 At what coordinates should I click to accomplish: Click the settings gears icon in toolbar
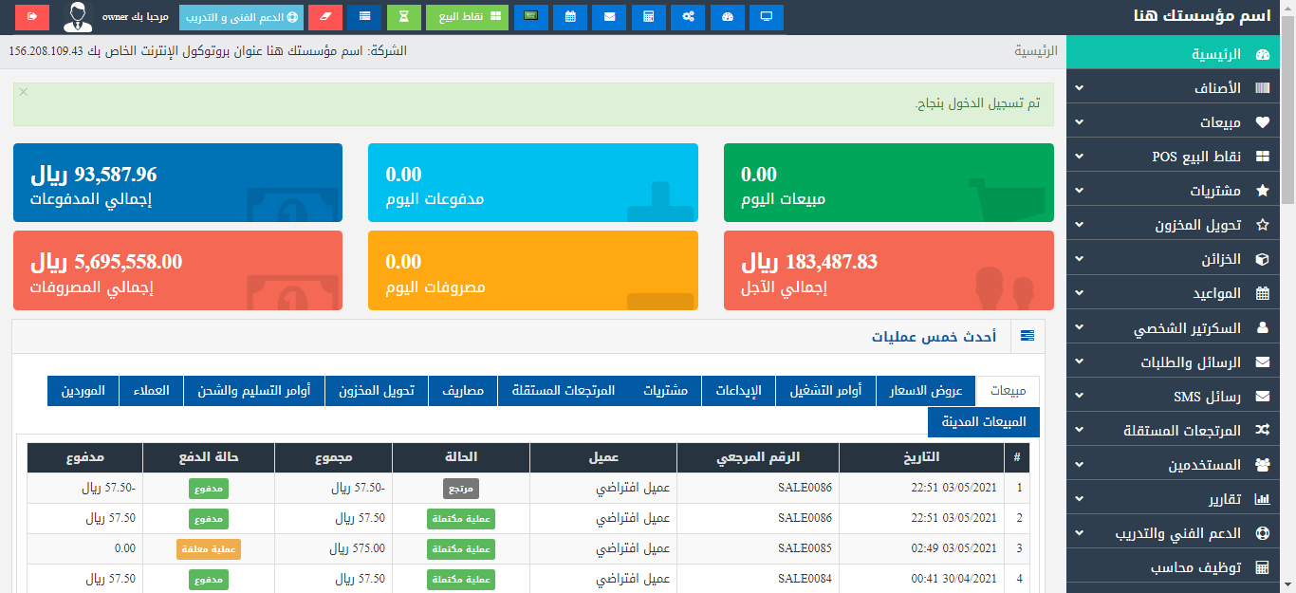(688, 17)
